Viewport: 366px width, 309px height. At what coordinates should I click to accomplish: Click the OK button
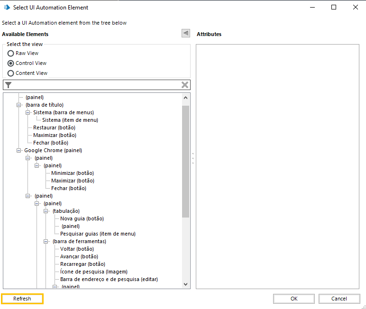(x=294, y=299)
